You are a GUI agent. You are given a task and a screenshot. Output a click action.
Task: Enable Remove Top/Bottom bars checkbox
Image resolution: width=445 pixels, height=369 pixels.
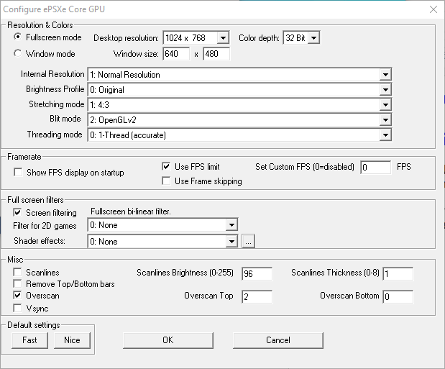pos(17,284)
